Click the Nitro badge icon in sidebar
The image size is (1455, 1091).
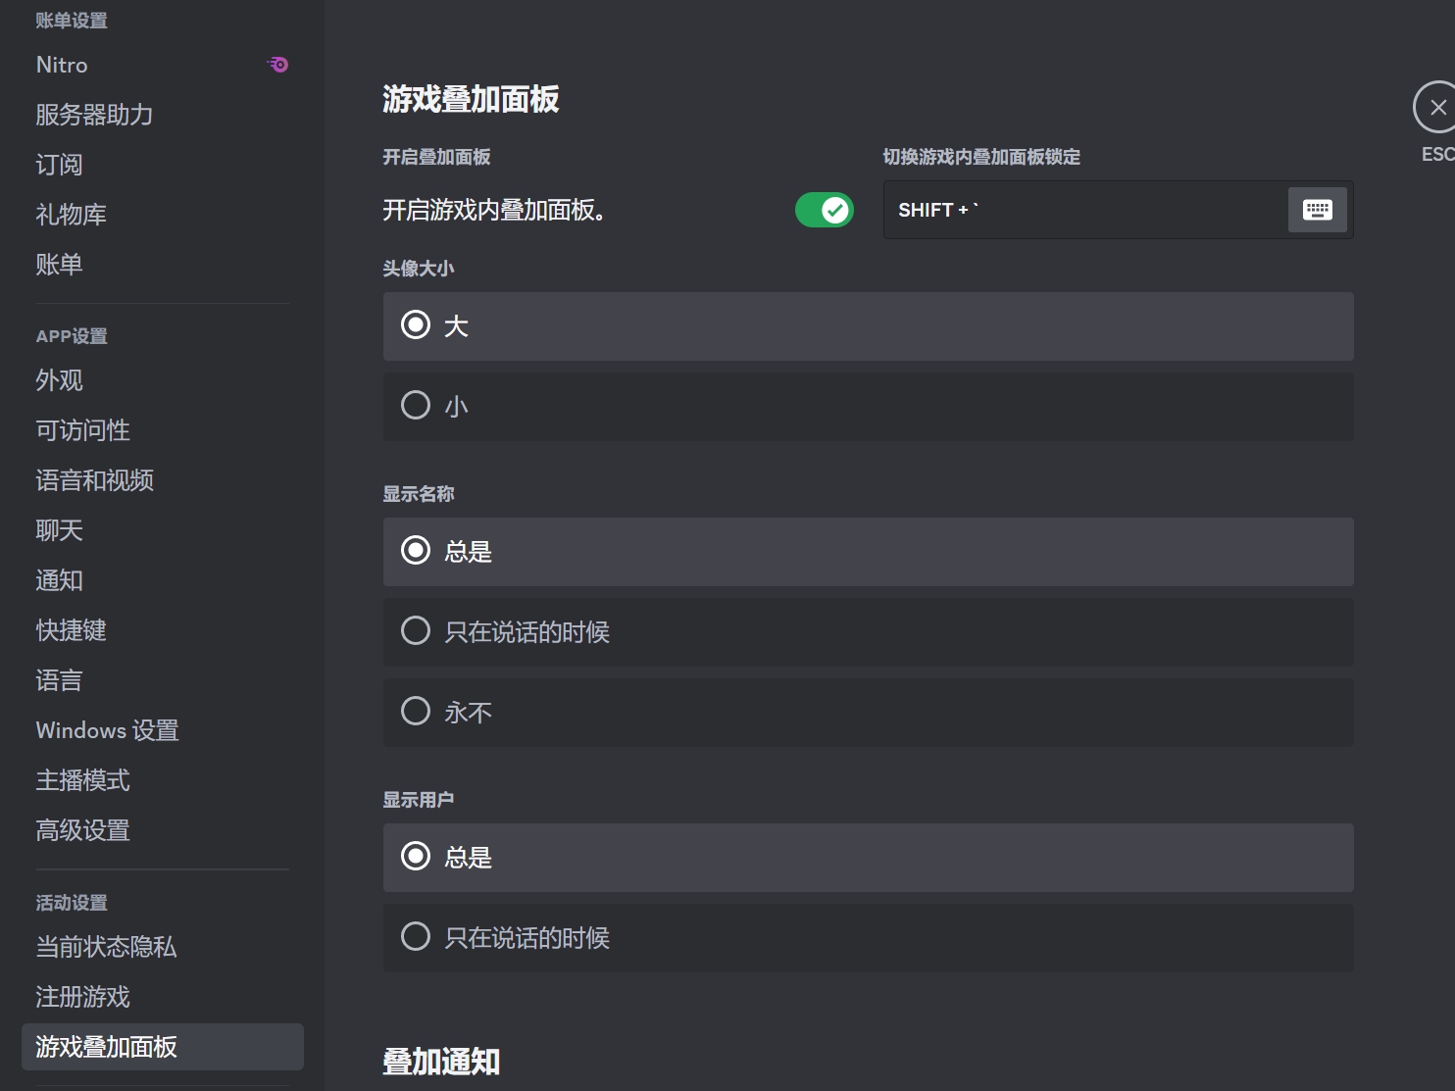click(278, 65)
